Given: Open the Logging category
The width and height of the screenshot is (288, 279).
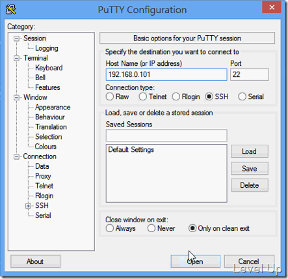Looking at the screenshot, I should (x=47, y=48).
